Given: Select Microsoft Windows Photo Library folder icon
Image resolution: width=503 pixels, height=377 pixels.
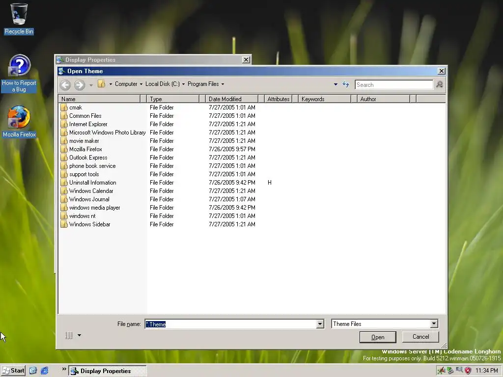Looking at the screenshot, I should pyautogui.click(x=64, y=133).
